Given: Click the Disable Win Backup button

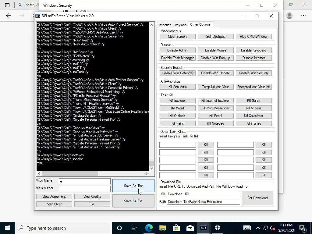Looking at the screenshot, I should [215, 58].
